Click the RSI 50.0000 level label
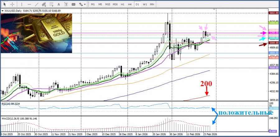The height and width of the screenshot is (137, 280). coord(273,109)
